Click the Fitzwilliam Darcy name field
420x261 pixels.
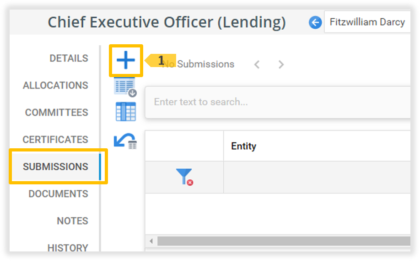[x=367, y=22]
